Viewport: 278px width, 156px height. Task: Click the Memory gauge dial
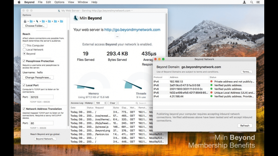pos(94,81)
